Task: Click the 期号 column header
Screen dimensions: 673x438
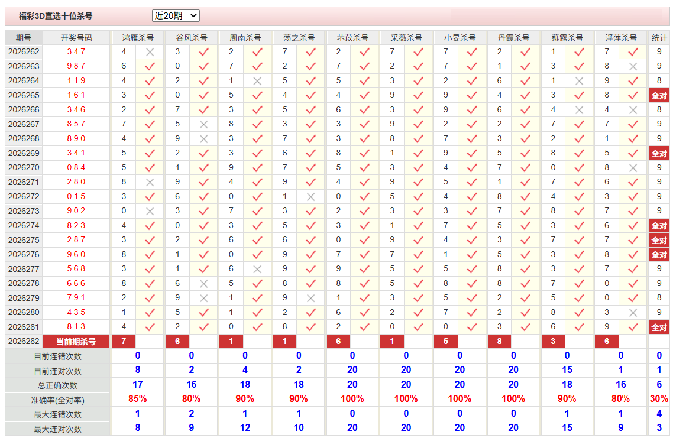Action: [x=24, y=38]
